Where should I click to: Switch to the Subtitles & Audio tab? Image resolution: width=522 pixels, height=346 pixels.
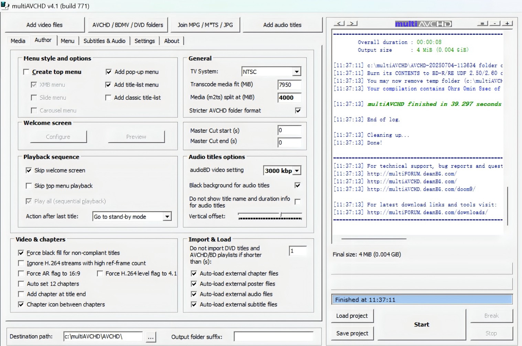pyautogui.click(x=105, y=41)
